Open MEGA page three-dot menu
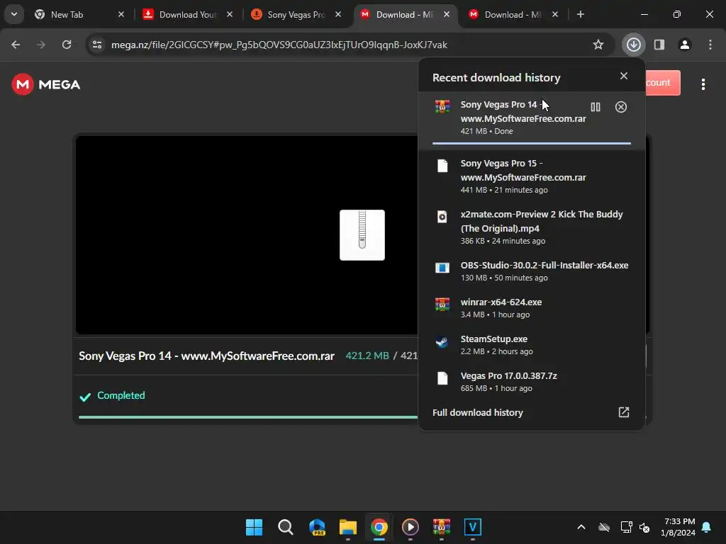 (703, 84)
